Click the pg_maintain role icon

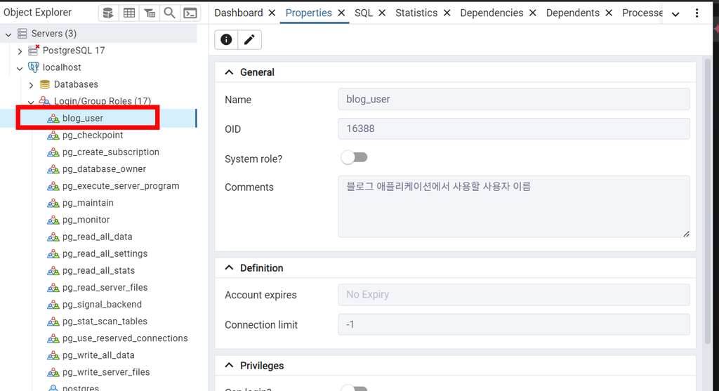(53, 203)
